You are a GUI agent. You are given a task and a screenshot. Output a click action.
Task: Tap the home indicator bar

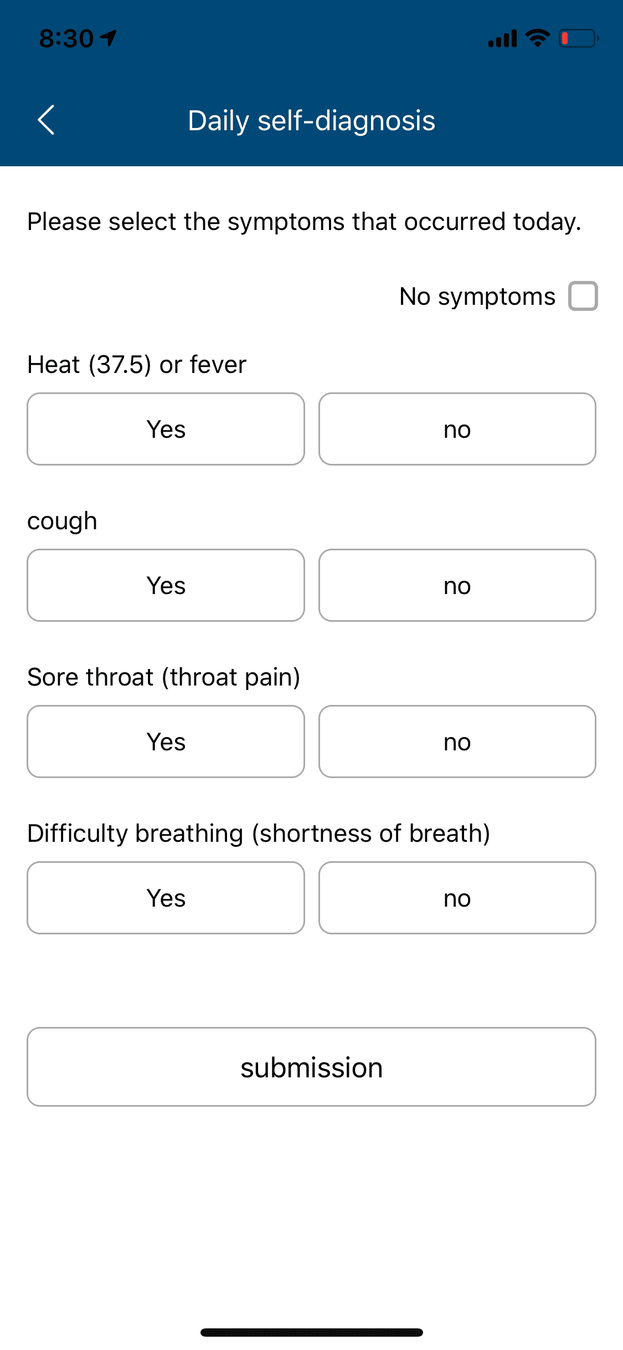pos(311,1333)
